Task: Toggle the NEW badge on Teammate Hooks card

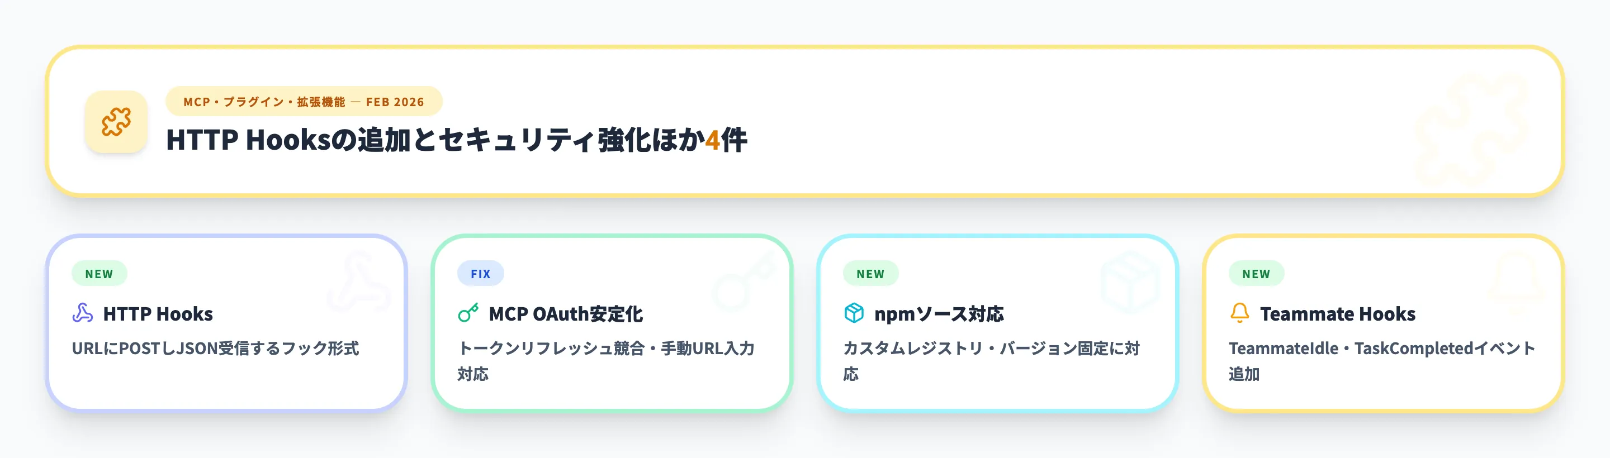Action: click(1254, 273)
